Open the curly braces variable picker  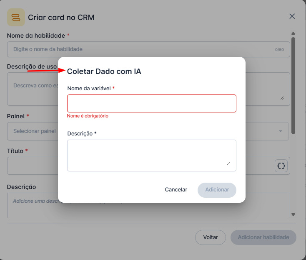tap(281, 166)
